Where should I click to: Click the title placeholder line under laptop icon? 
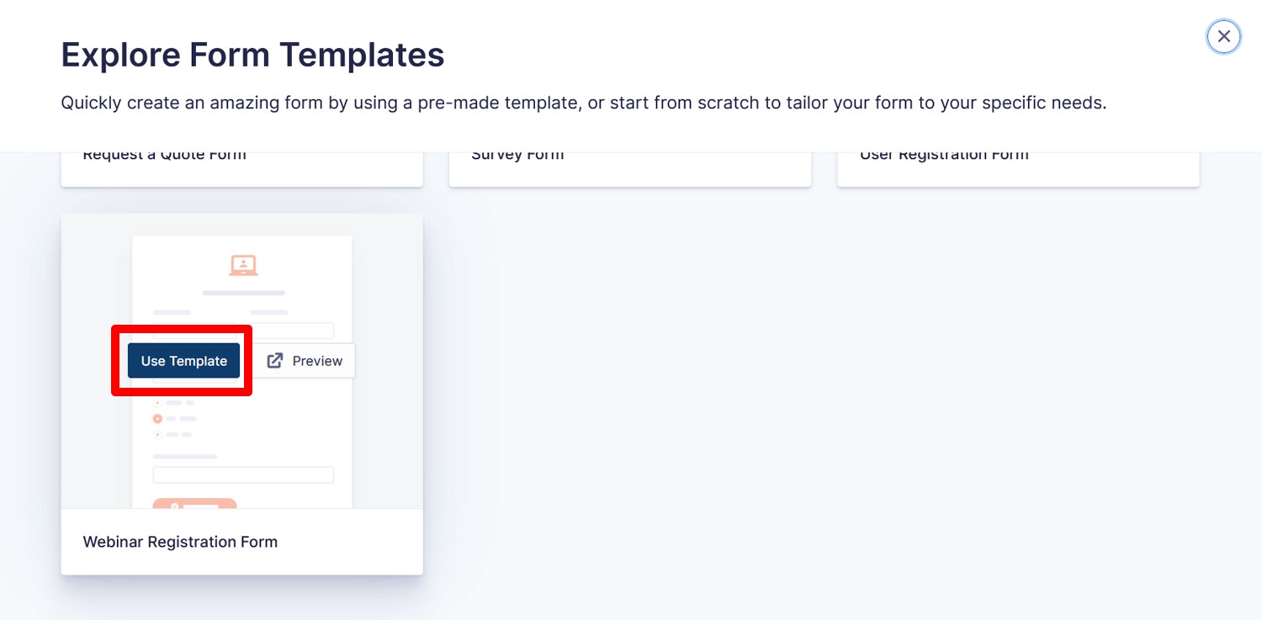click(x=243, y=293)
